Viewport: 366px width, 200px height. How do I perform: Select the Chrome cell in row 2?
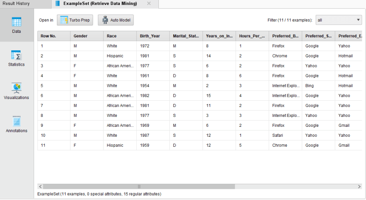pyautogui.click(x=285, y=56)
